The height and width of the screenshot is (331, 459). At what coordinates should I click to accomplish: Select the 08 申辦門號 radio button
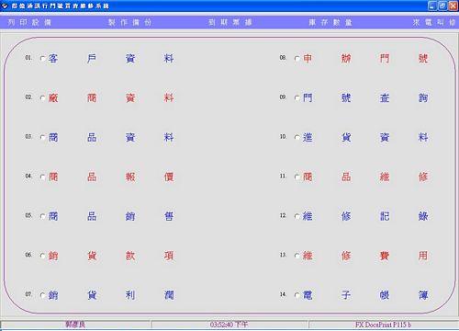(297, 58)
